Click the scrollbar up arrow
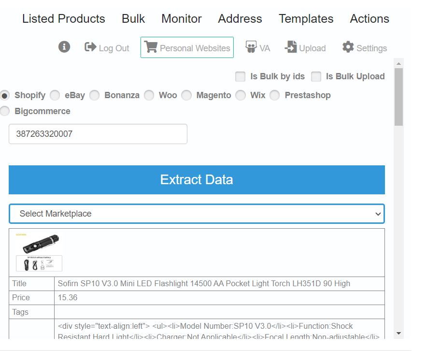 click(x=398, y=63)
